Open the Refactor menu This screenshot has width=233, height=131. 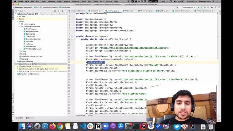[76, 1]
